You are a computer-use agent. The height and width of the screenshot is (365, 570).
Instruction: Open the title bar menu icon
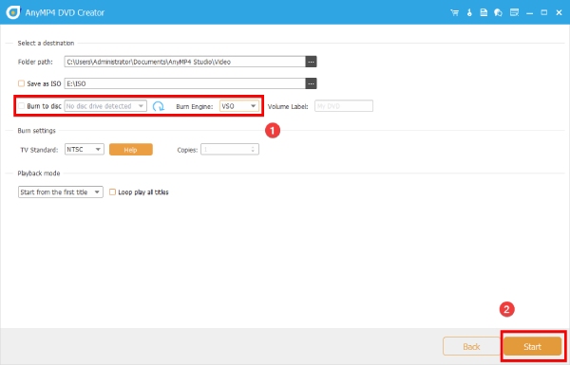click(x=514, y=12)
